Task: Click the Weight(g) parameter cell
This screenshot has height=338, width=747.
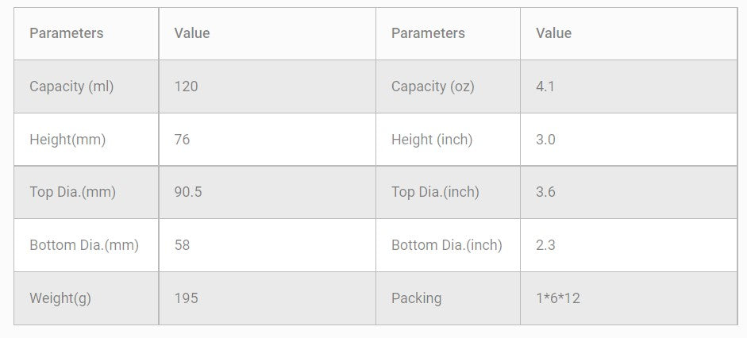Action: click(60, 298)
